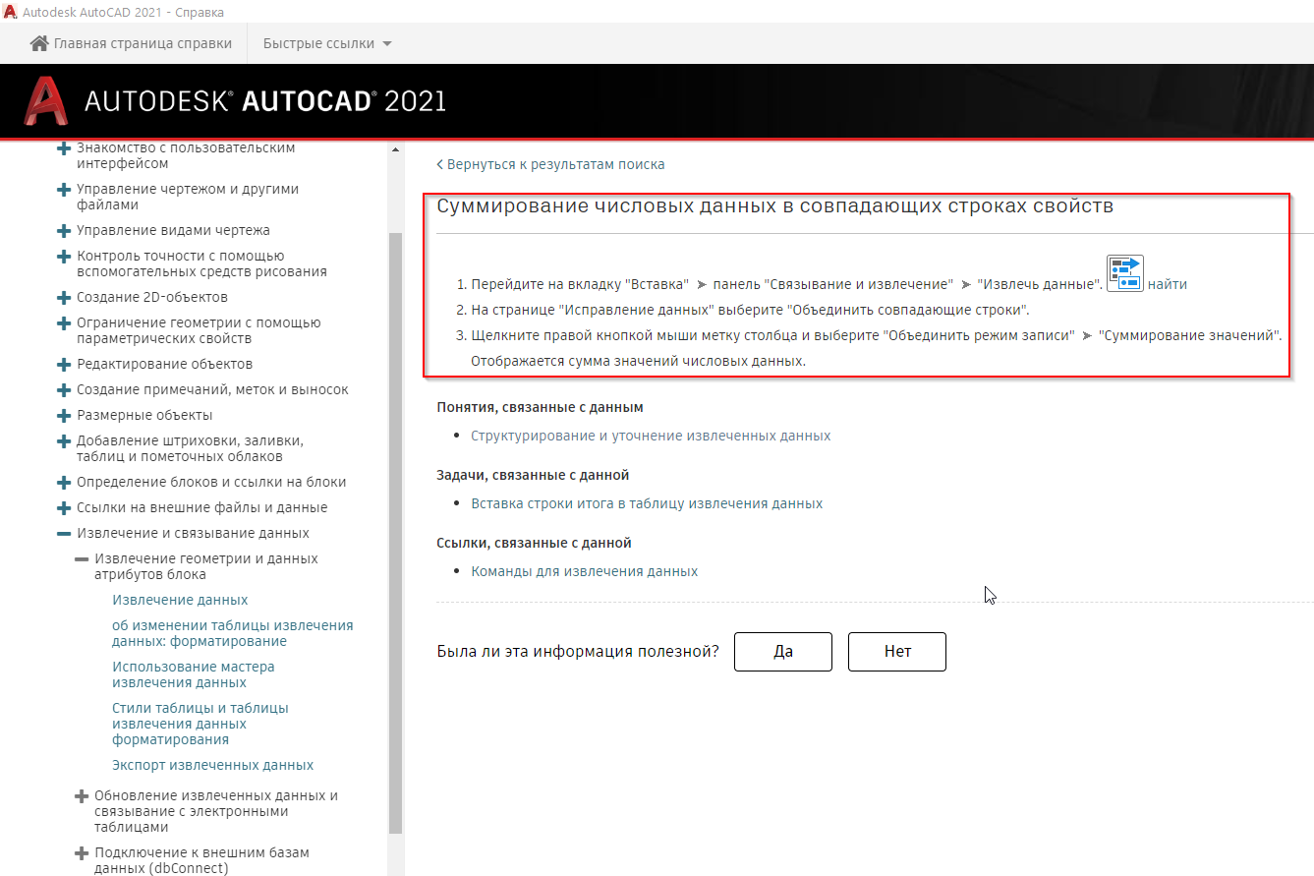Click the Задачи, связанные с данной heading
Screen dimensions: 1314x876
(x=533, y=475)
